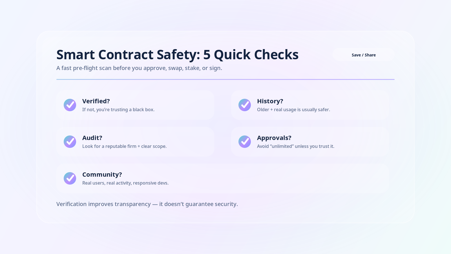Click the "Older + real usage" description text
Screen dimensions: 451x254
[x=293, y=110]
